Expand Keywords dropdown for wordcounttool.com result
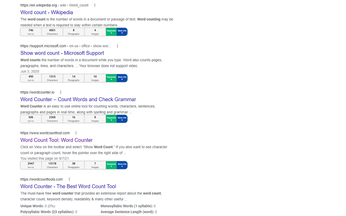The width and height of the screenshot is (346, 216). [111, 165]
